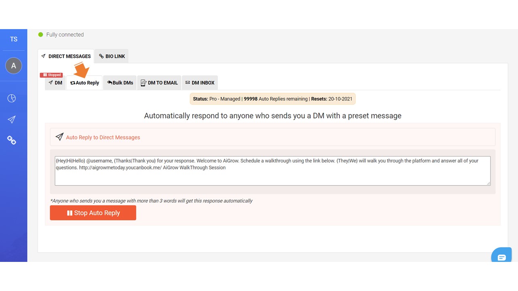Open the chat support bubble icon
The image size is (518, 291).
pyautogui.click(x=501, y=257)
